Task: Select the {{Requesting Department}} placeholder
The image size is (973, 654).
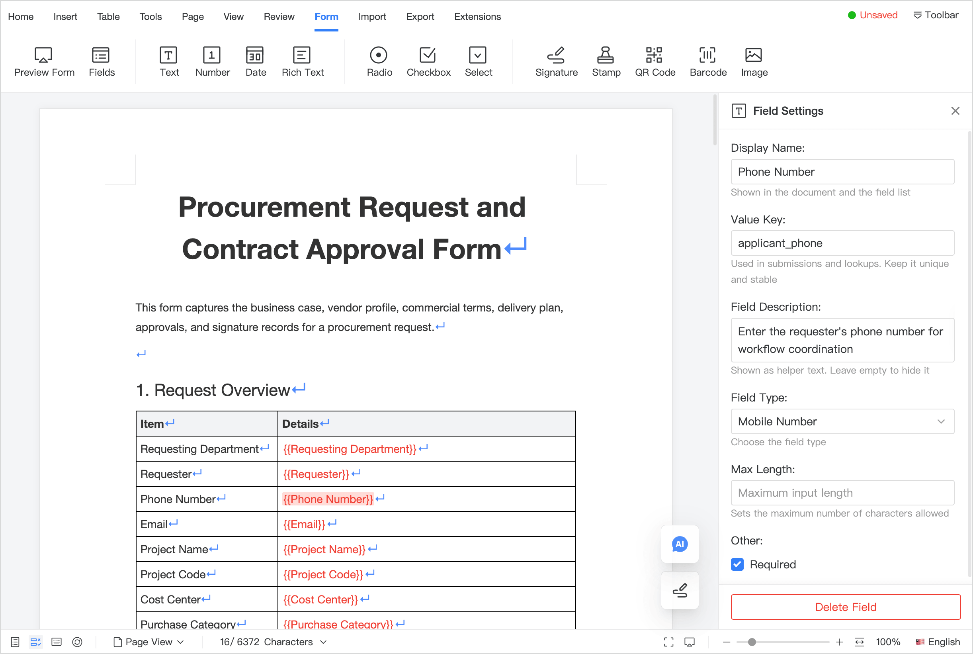Action: coord(349,449)
